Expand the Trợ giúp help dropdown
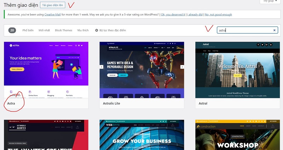 pos(270,1)
